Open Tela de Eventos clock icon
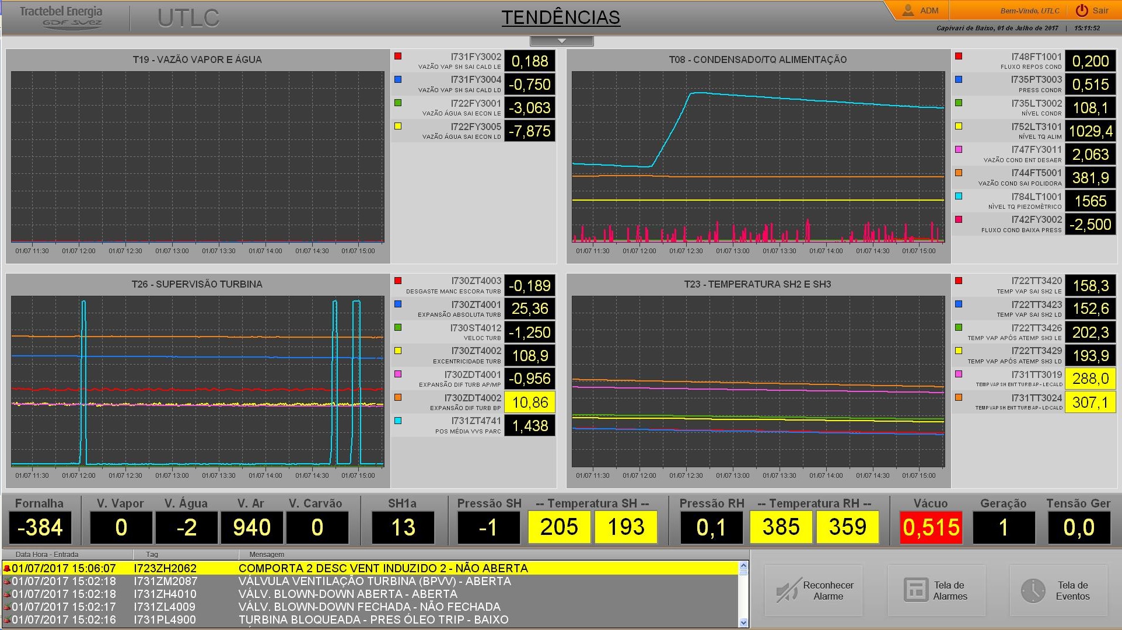 point(1033,590)
